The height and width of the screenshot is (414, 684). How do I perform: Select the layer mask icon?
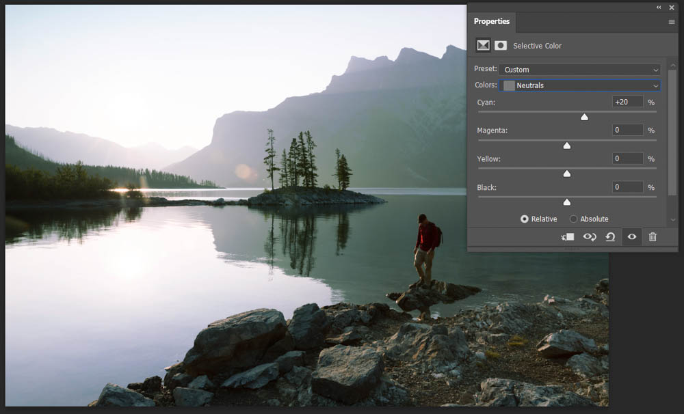[x=501, y=45]
